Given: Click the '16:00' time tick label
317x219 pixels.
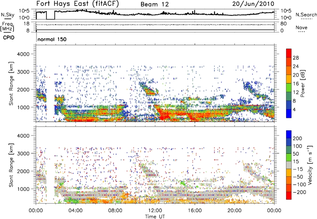Looking at the screenshot, I should point(195,211).
